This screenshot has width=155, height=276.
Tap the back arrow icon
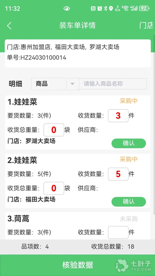(9, 26)
